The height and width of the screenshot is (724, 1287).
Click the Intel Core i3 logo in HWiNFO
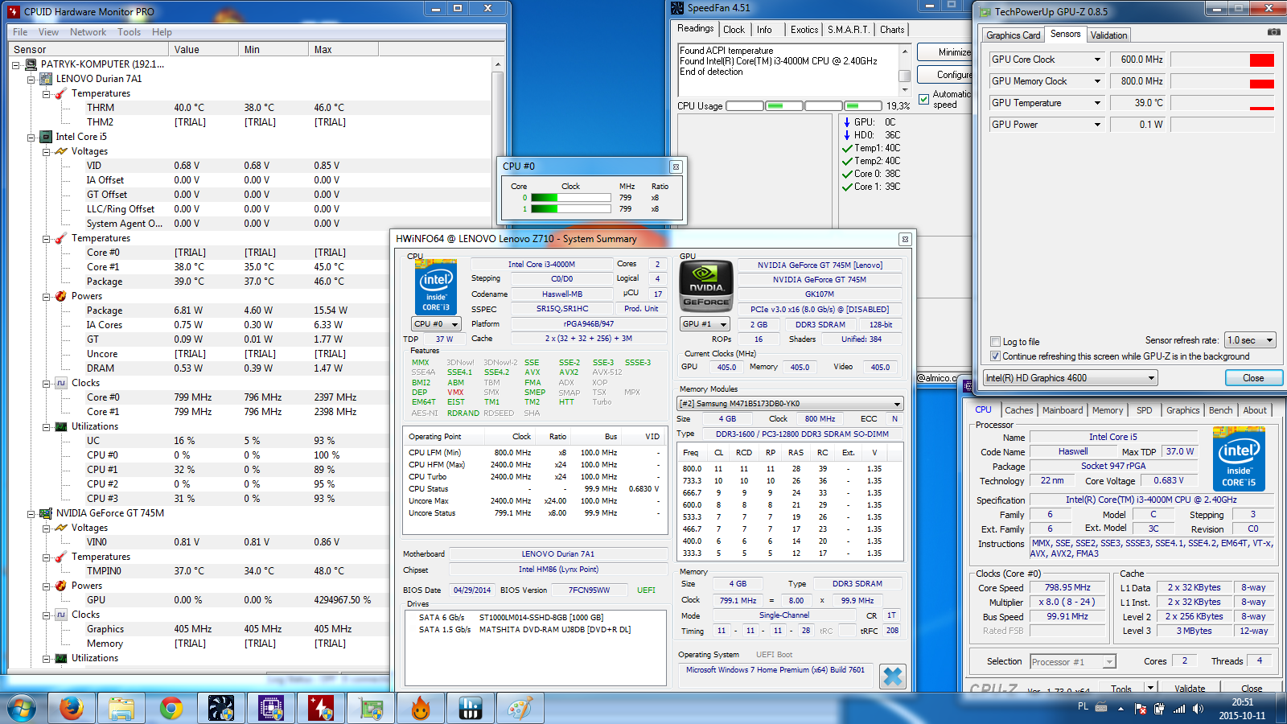435,287
